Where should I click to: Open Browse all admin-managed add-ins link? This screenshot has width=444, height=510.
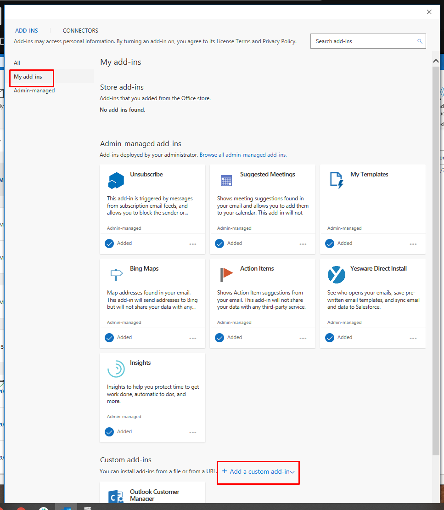point(243,155)
